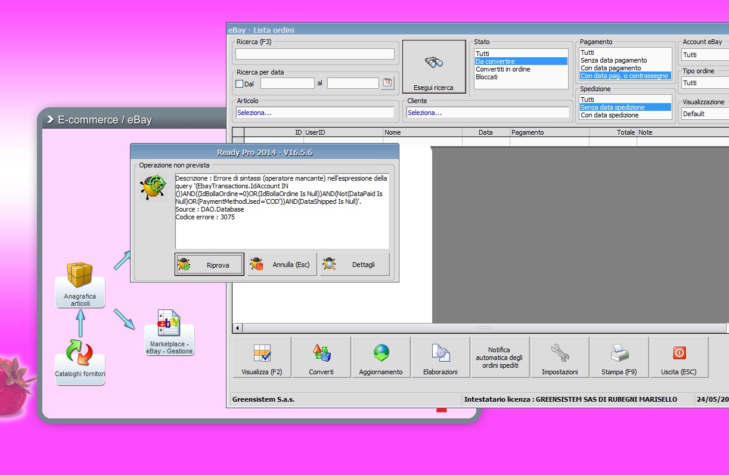729x475 pixels.
Task: Toggle the Dal date checkbox
Action: click(240, 83)
